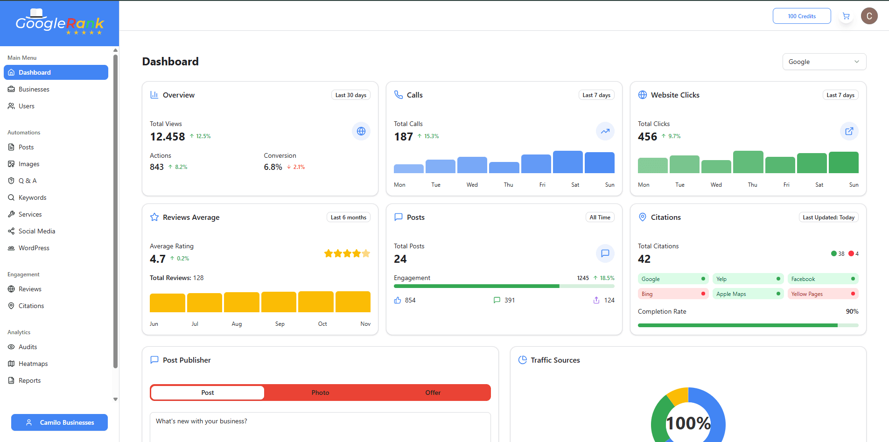Click the Nov bar in Reviews chart

pyautogui.click(x=353, y=302)
